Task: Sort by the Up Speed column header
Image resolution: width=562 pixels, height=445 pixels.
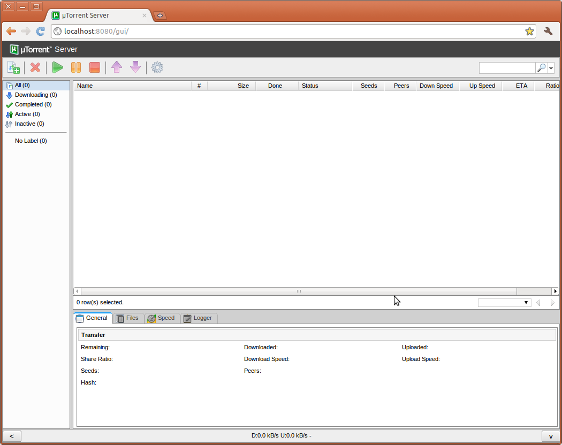Action: (481, 86)
